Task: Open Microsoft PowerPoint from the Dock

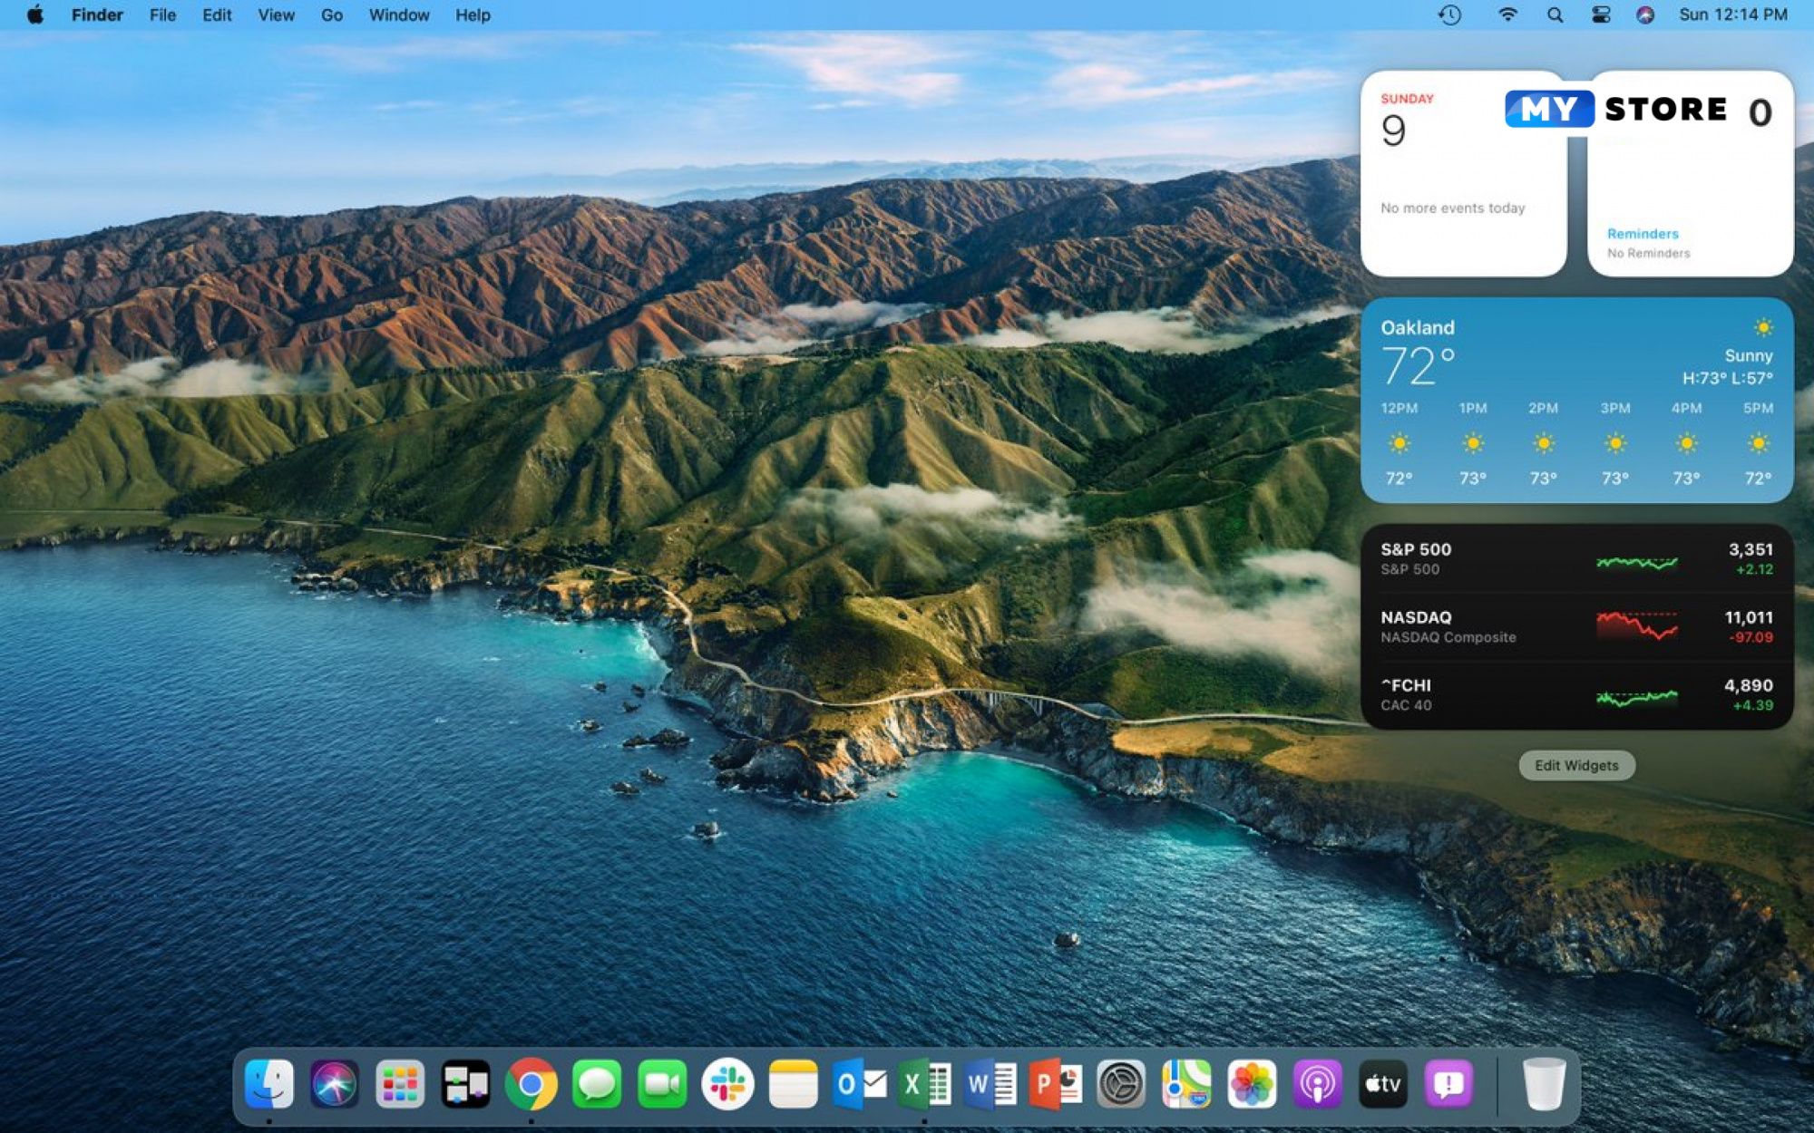Action: (1055, 1084)
